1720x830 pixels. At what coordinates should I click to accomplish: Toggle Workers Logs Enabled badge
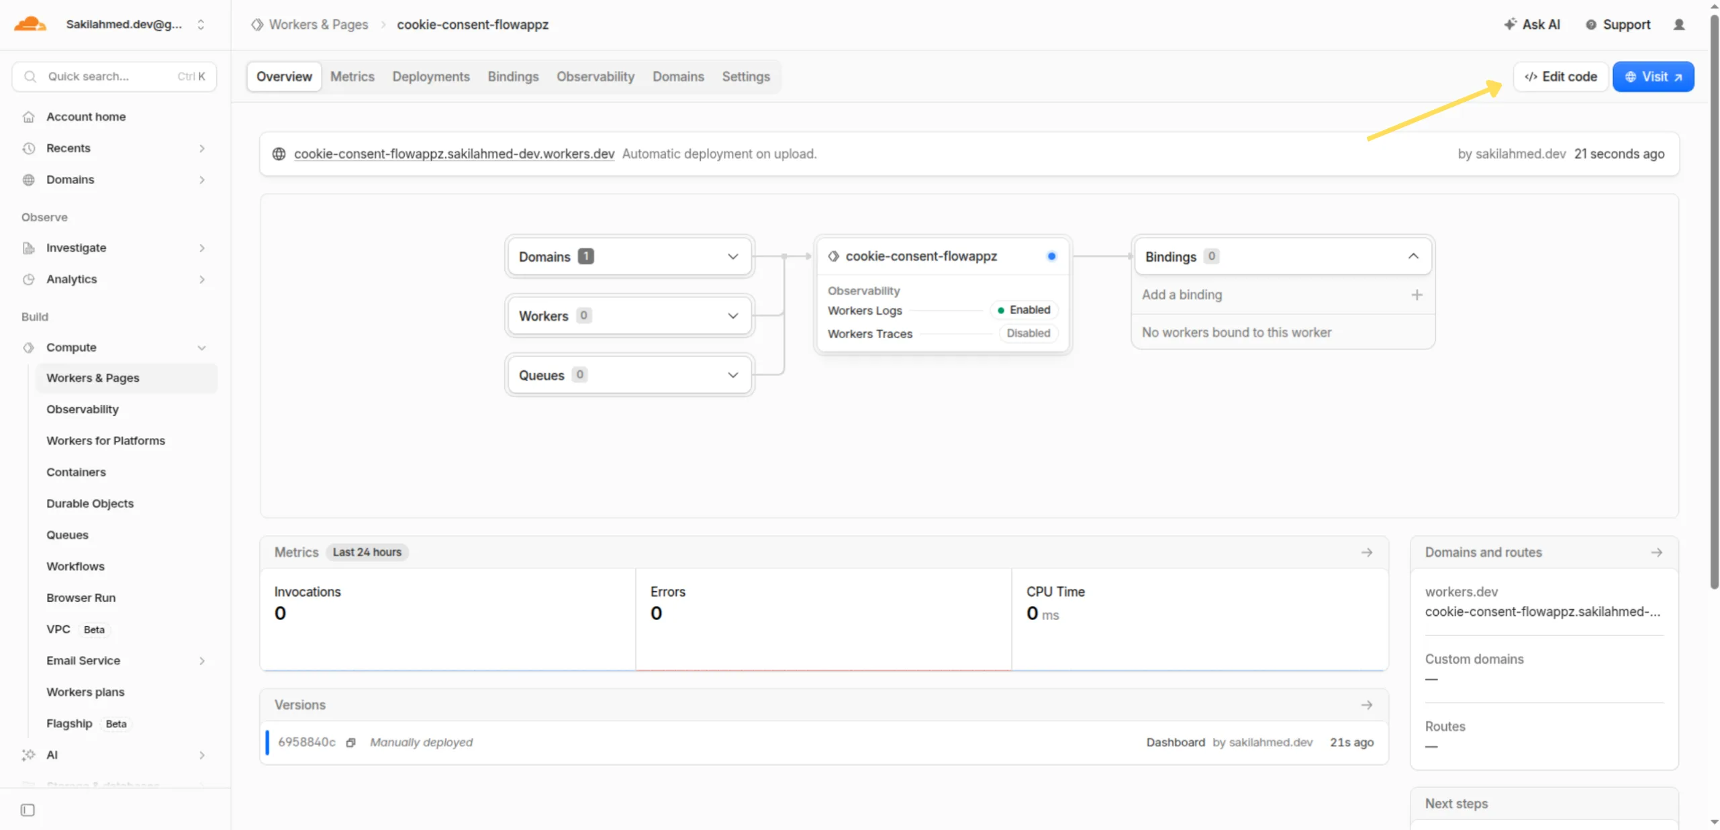1023,310
